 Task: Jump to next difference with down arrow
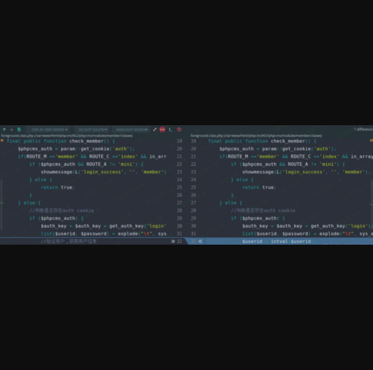click(12, 129)
